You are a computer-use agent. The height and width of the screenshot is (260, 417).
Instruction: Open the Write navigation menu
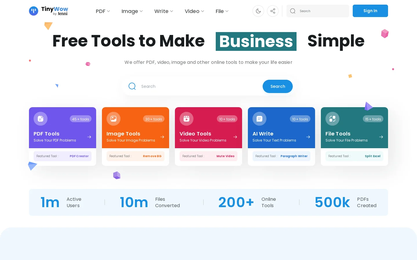pyautogui.click(x=164, y=11)
